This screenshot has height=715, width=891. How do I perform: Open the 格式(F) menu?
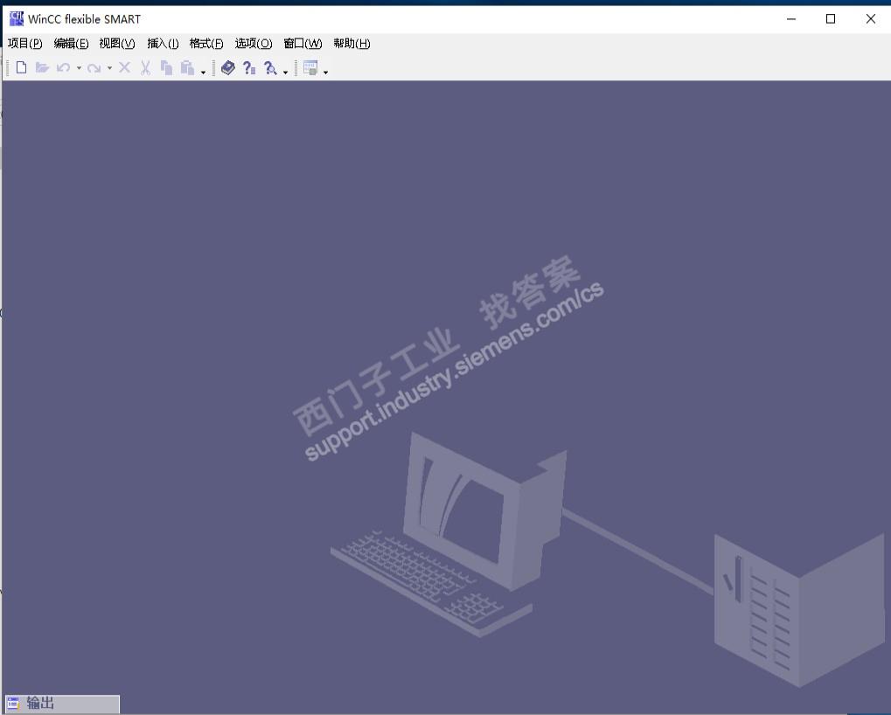click(206, 43)
